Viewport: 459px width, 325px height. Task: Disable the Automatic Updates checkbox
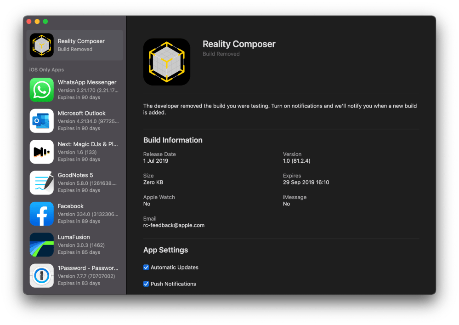click(x=146, y=268)
